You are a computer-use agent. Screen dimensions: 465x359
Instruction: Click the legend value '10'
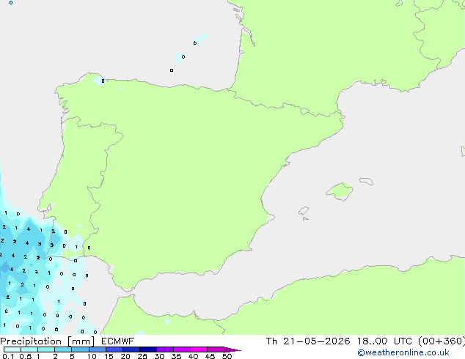coord(92,356)
